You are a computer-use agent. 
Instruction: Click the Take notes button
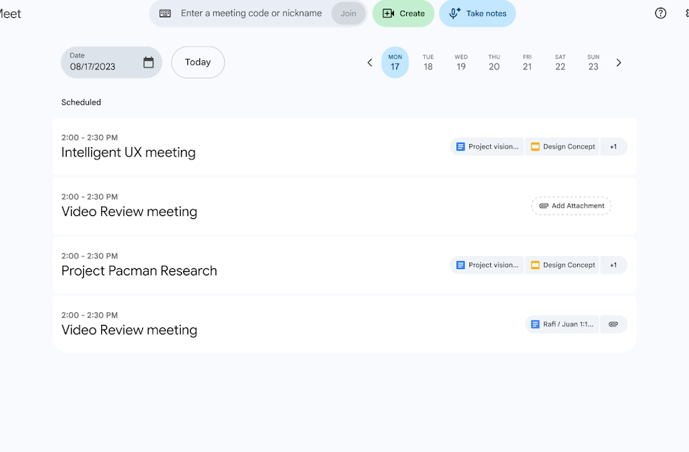point(477,14)
